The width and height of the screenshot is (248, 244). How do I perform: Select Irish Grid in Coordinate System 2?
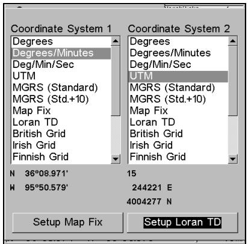point(178,145)
